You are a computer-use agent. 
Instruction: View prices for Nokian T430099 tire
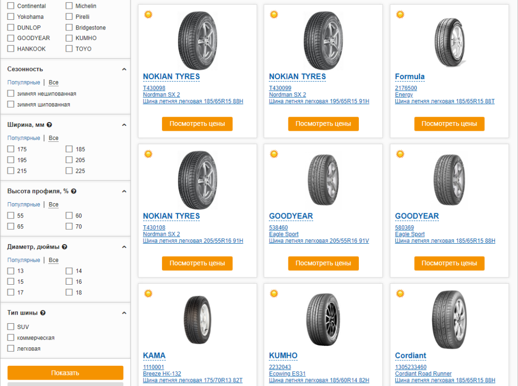(x=324, y=124)
